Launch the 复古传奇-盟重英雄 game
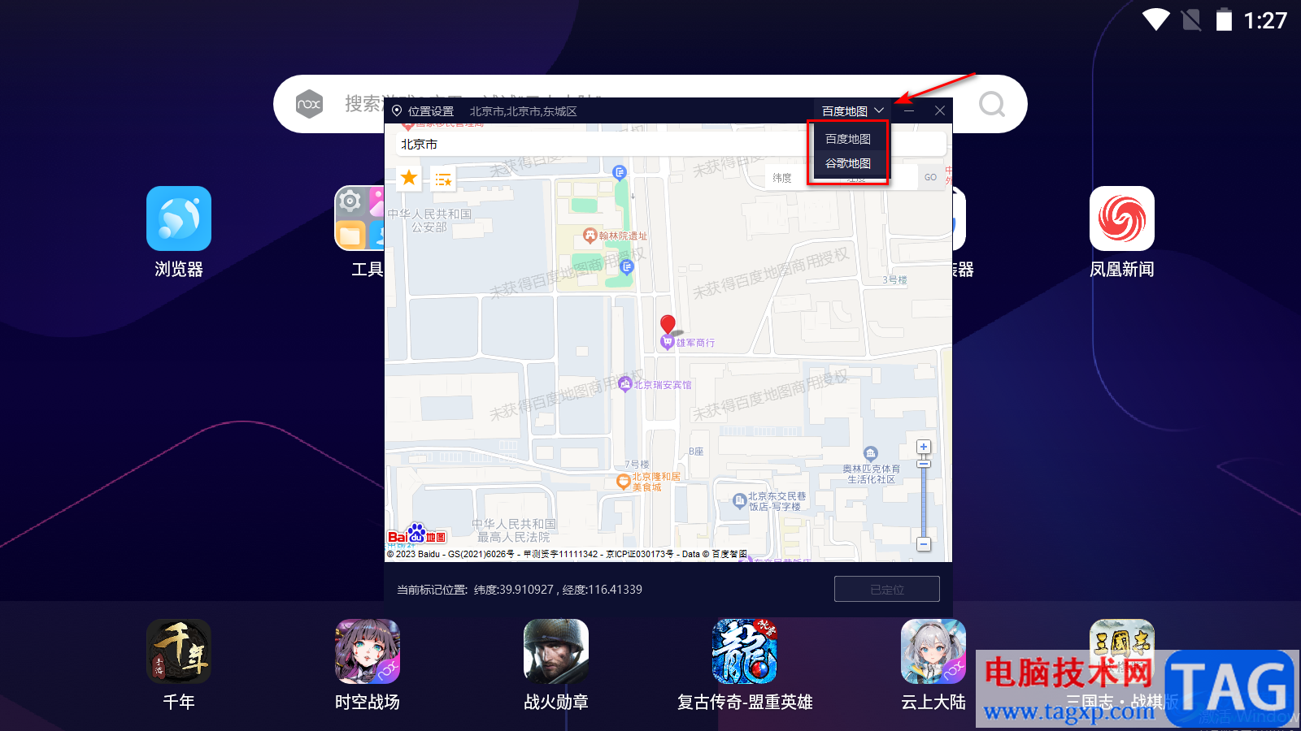Screen dimensions: 1301x731 (x=745, y=651)
